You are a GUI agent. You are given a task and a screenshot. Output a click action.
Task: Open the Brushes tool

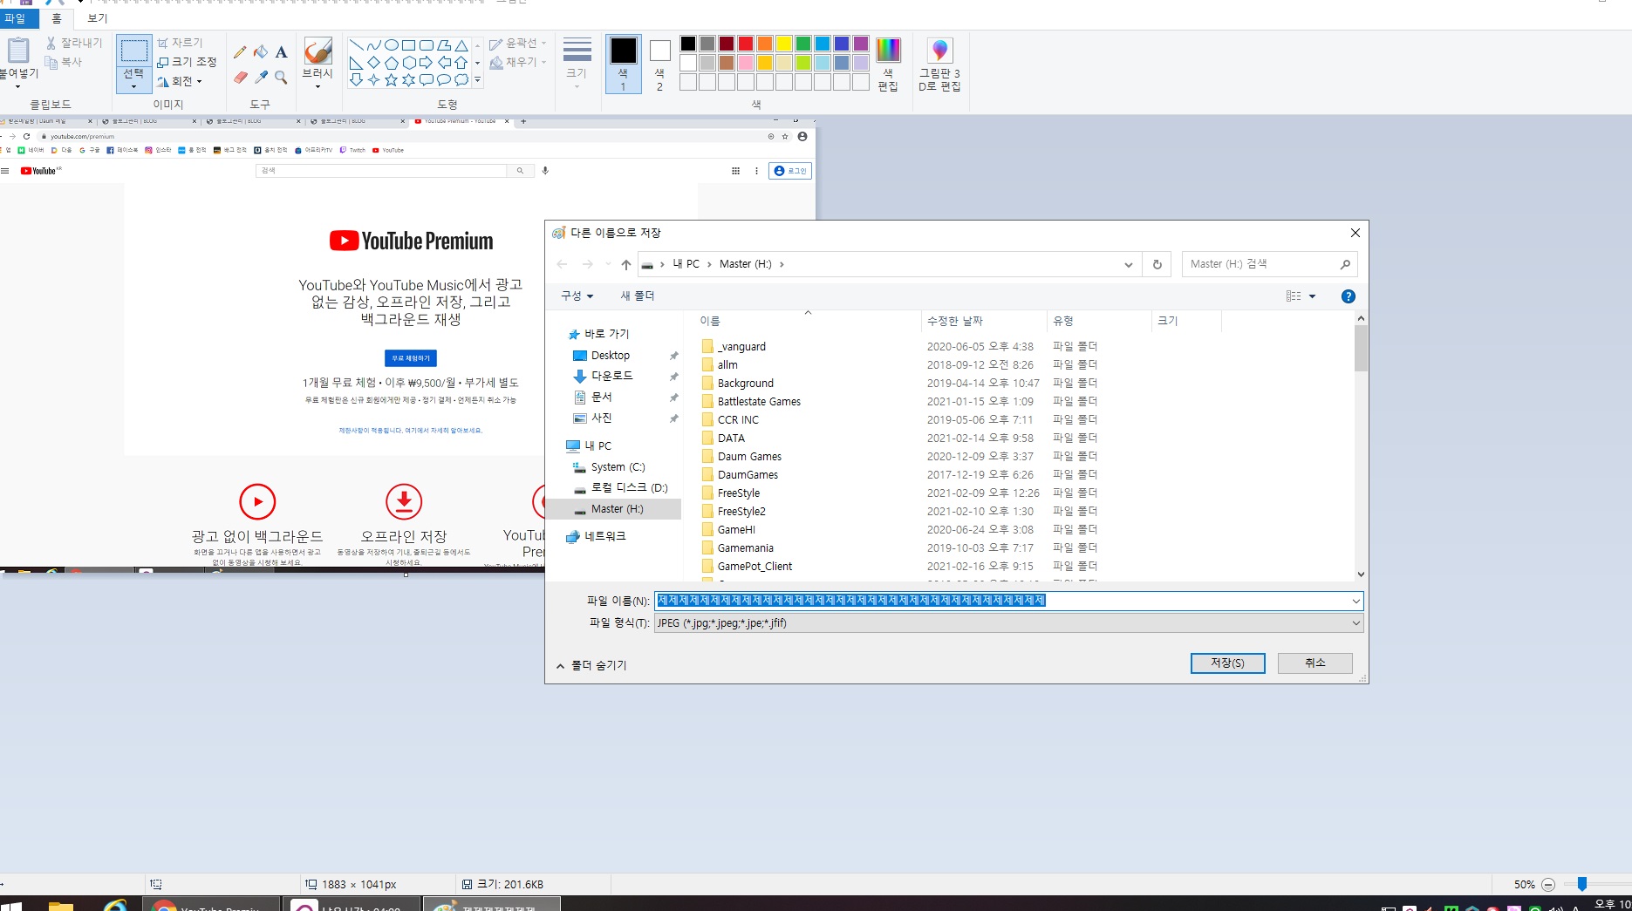318,63
